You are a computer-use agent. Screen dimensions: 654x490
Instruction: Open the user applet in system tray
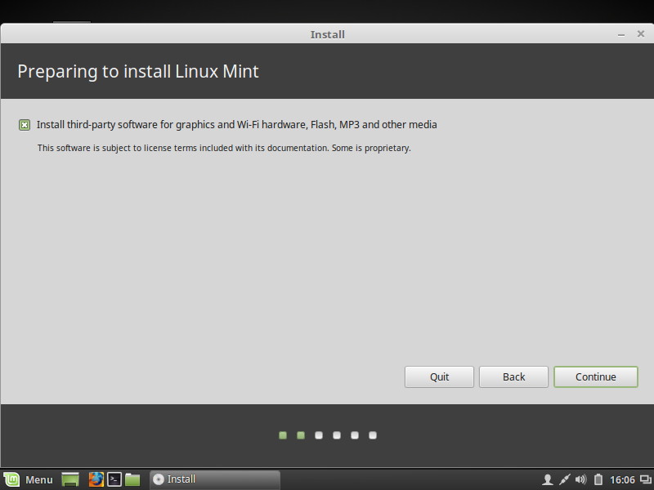[548, 480]
